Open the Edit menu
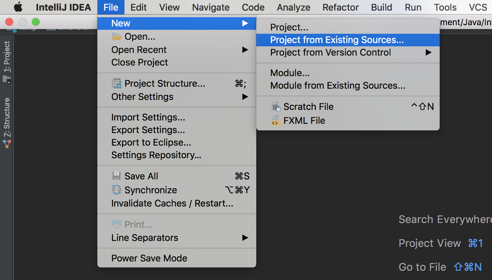Screen dimensions: 492x280 tap(138, 7)
